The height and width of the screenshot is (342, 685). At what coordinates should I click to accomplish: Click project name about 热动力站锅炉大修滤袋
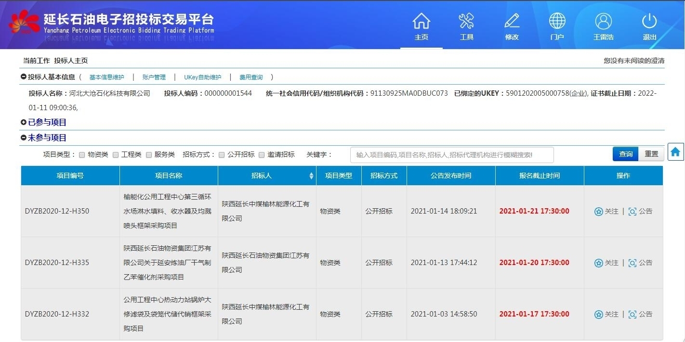[167, 314]
